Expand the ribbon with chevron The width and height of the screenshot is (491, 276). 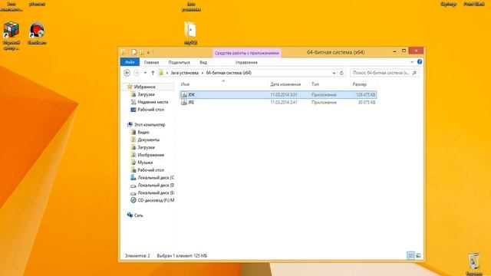[x=412, y=62]
